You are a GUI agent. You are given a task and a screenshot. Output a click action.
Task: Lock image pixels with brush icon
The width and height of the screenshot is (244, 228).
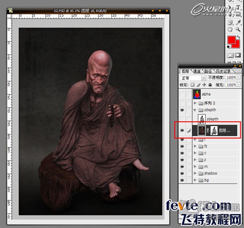(198, 85)
